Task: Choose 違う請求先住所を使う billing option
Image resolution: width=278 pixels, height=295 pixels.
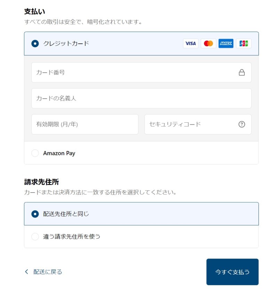Action: [x=35, y=236]
